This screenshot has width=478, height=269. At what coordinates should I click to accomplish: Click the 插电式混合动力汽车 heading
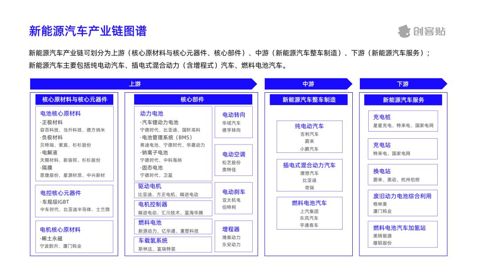click(309, 165)
